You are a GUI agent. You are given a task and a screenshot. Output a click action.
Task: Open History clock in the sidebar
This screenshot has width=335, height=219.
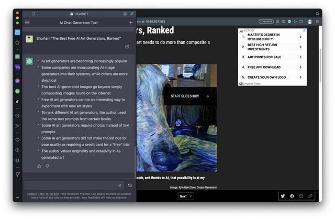(x=17, y=150)
